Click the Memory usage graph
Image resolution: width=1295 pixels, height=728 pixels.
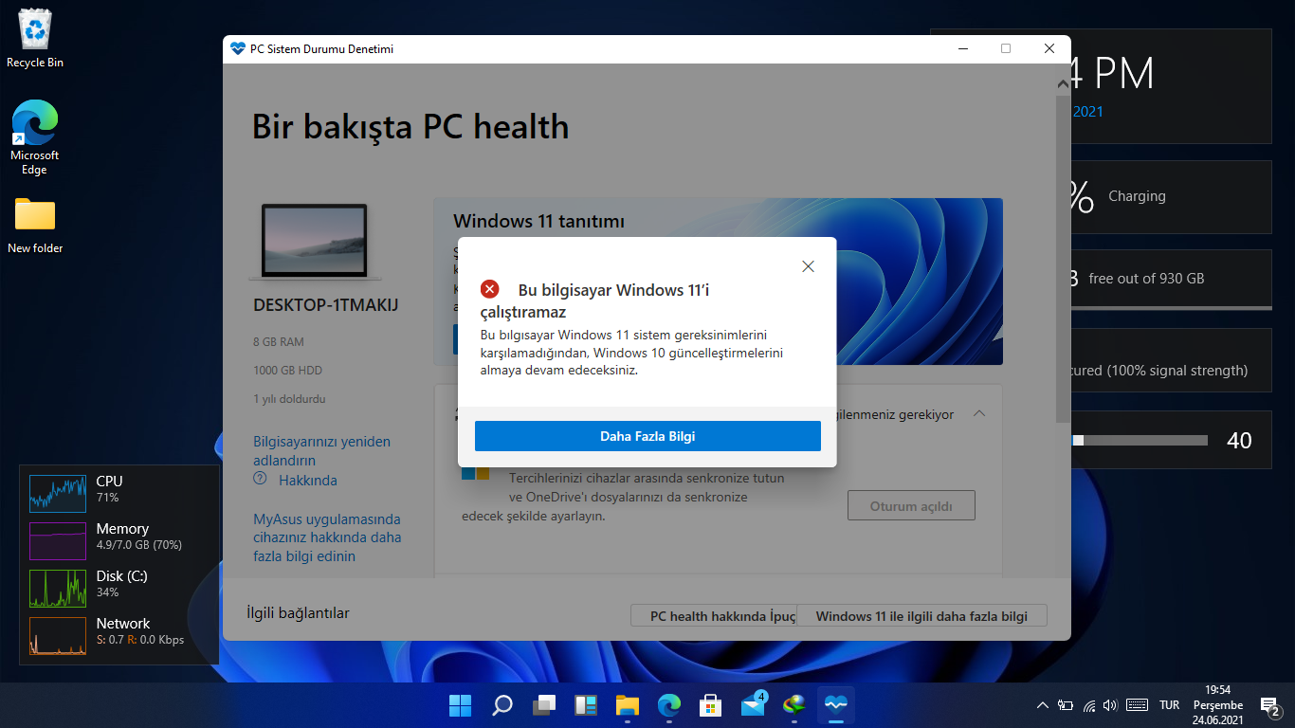[58, 541]
